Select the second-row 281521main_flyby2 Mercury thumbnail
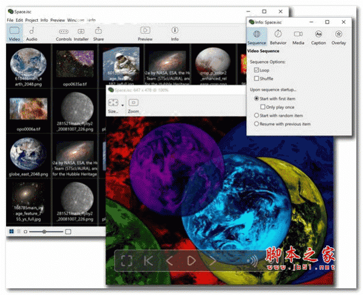 click(75, 111)
